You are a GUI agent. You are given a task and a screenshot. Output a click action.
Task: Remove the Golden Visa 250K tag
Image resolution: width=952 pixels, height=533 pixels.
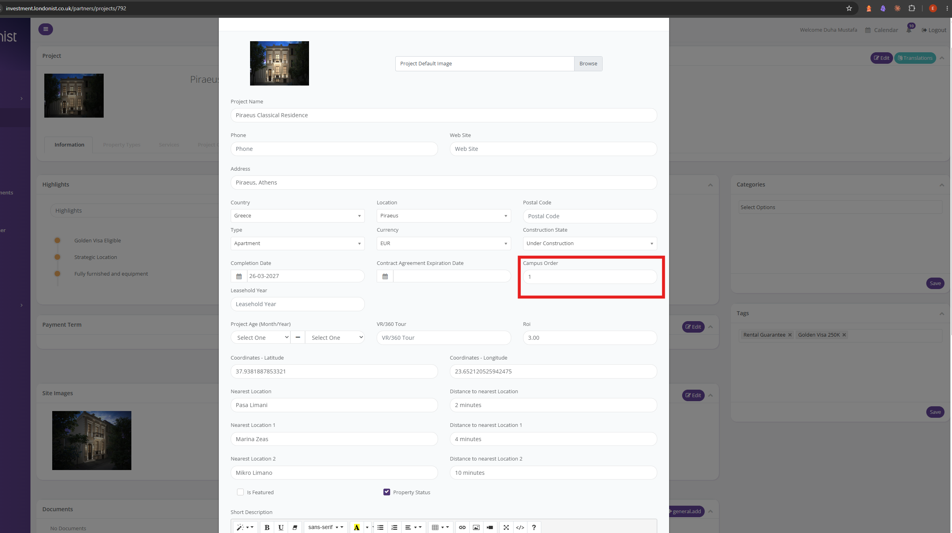[844, 335]
